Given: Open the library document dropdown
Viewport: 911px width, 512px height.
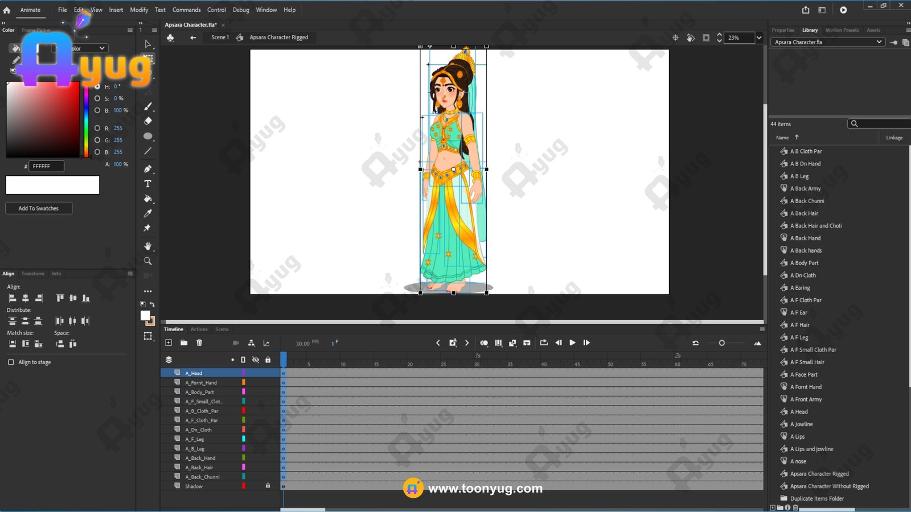Looking at the screenshot, I should [x=828, y=42].
